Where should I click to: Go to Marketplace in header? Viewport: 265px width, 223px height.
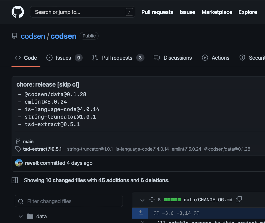(x=217, y=12)
